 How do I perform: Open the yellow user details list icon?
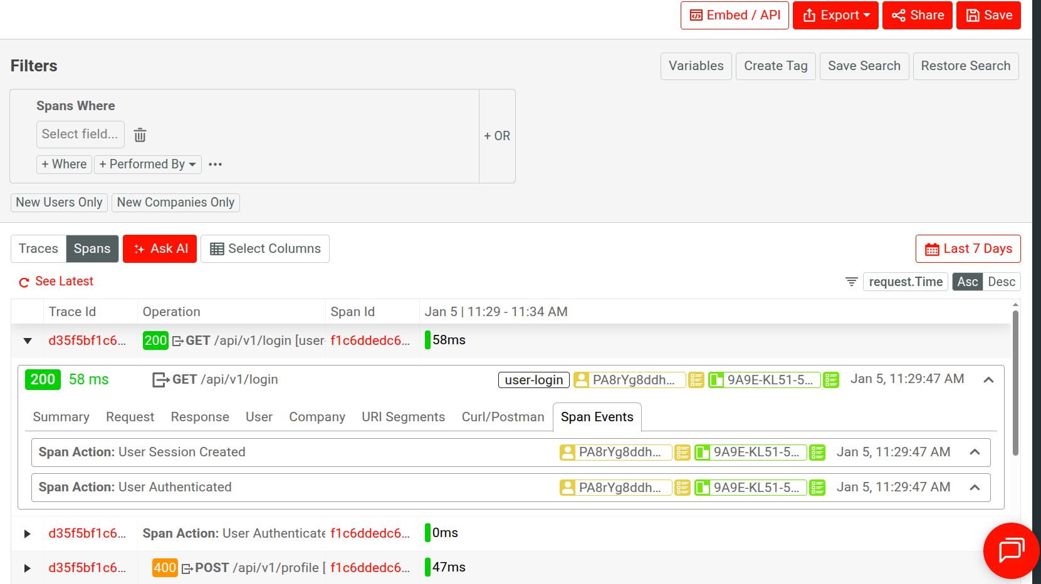[696, 379]
